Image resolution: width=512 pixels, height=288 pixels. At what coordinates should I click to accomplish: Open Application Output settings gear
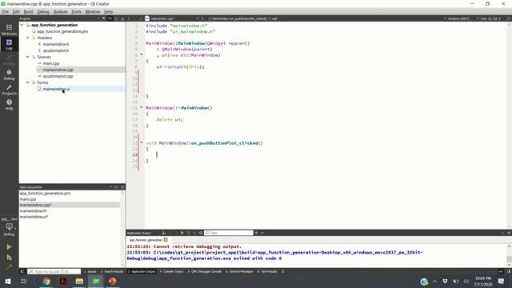point(201,233)
